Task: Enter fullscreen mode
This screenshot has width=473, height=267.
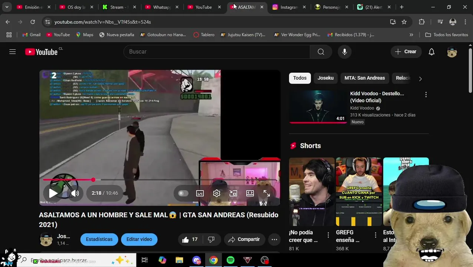Action: click(267, 193)
